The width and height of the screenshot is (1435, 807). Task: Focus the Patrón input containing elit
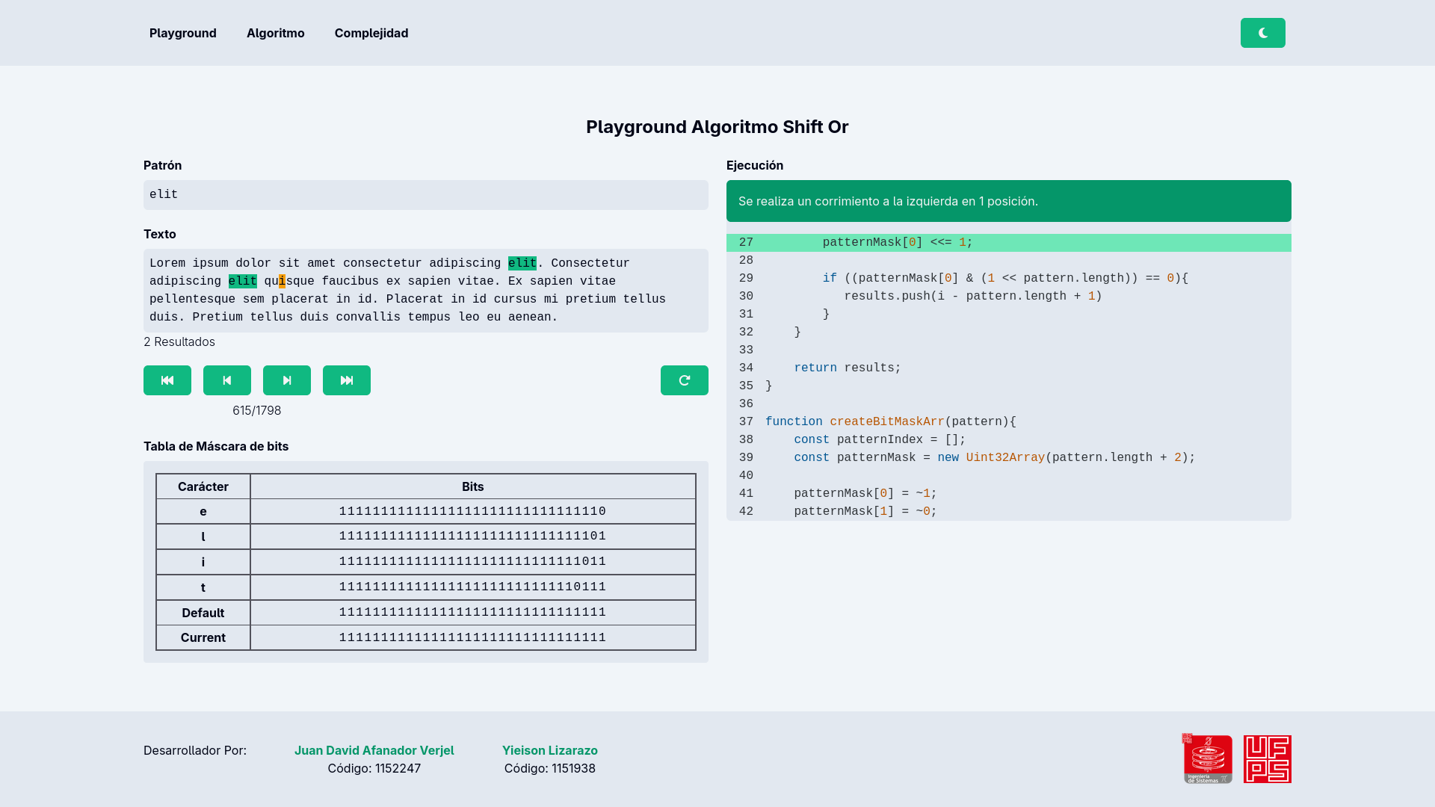[426, 195]
